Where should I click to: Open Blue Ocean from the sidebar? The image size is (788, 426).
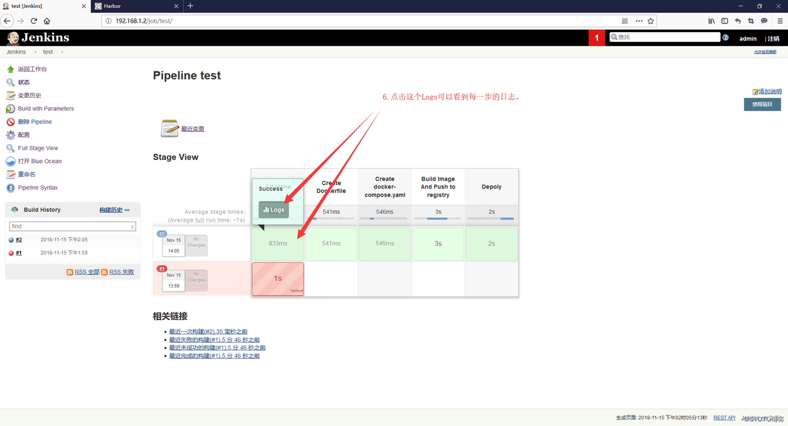pyautogui.click(x=39, y=161)
